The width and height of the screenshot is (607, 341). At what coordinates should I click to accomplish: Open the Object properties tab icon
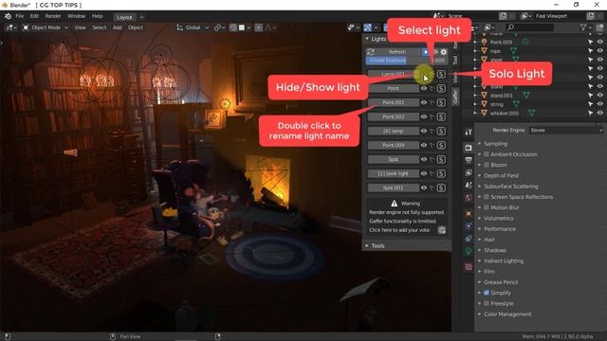tap(469, 213)
